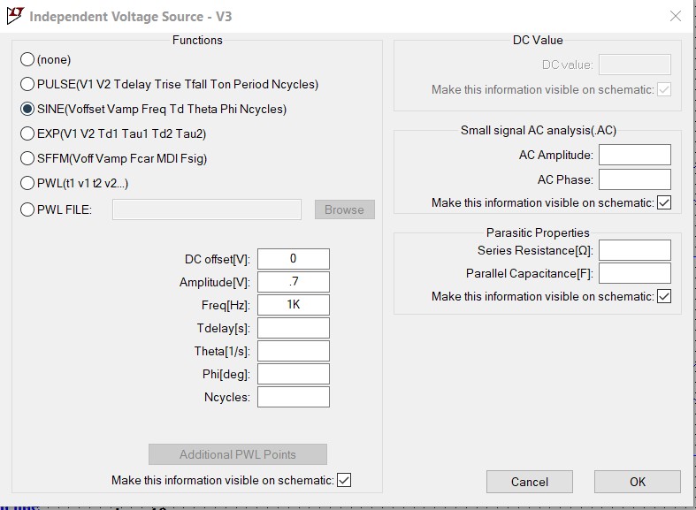Click the Theta[1/s] input field
This screenshot has width=696, height=510.
click(x=294, y=351)
